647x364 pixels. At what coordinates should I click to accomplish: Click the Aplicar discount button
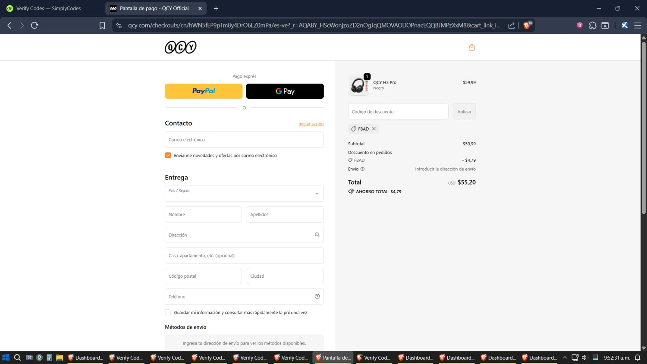464,111
